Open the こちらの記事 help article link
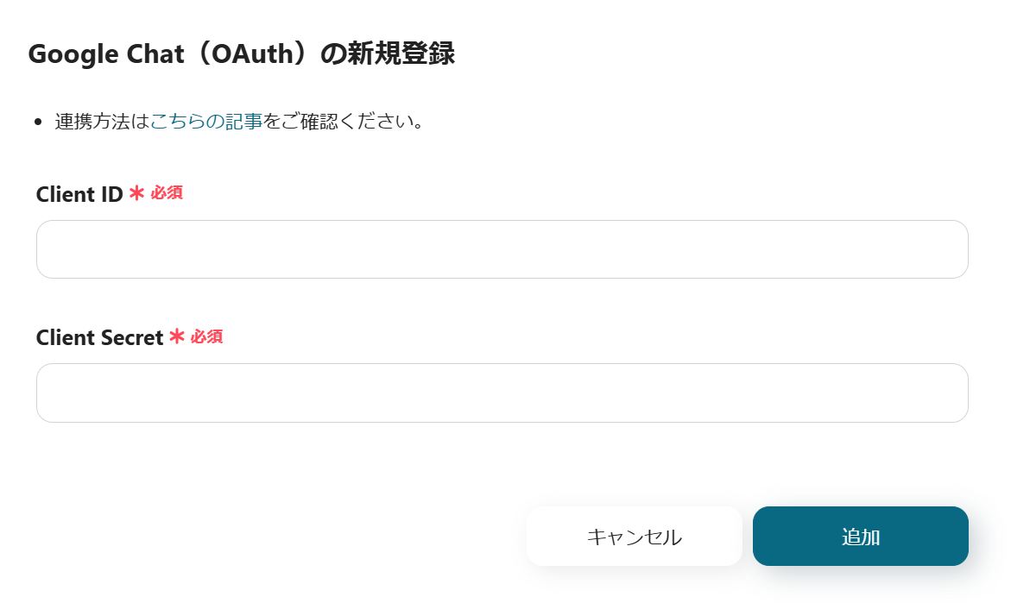 pyautogui.click(x=206, y=122)
